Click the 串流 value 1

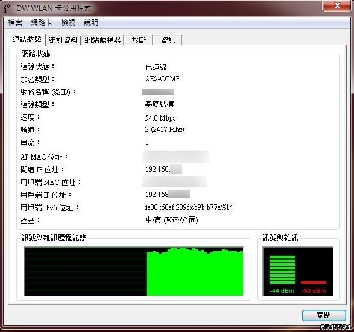[x=147, y=142]
